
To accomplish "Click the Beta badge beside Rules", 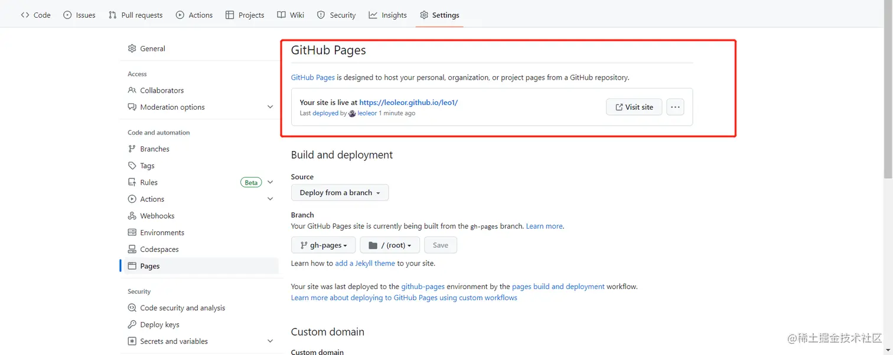I will [x=251, y=182].
